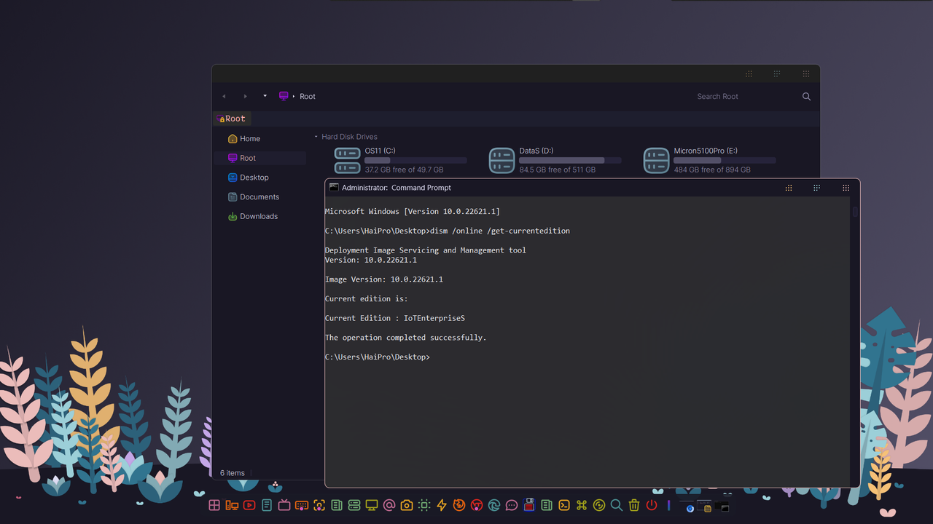The height and width of the screenshot is (524, 933).
Task: Click the Root text in the address bar
Action: click(308, 96)
